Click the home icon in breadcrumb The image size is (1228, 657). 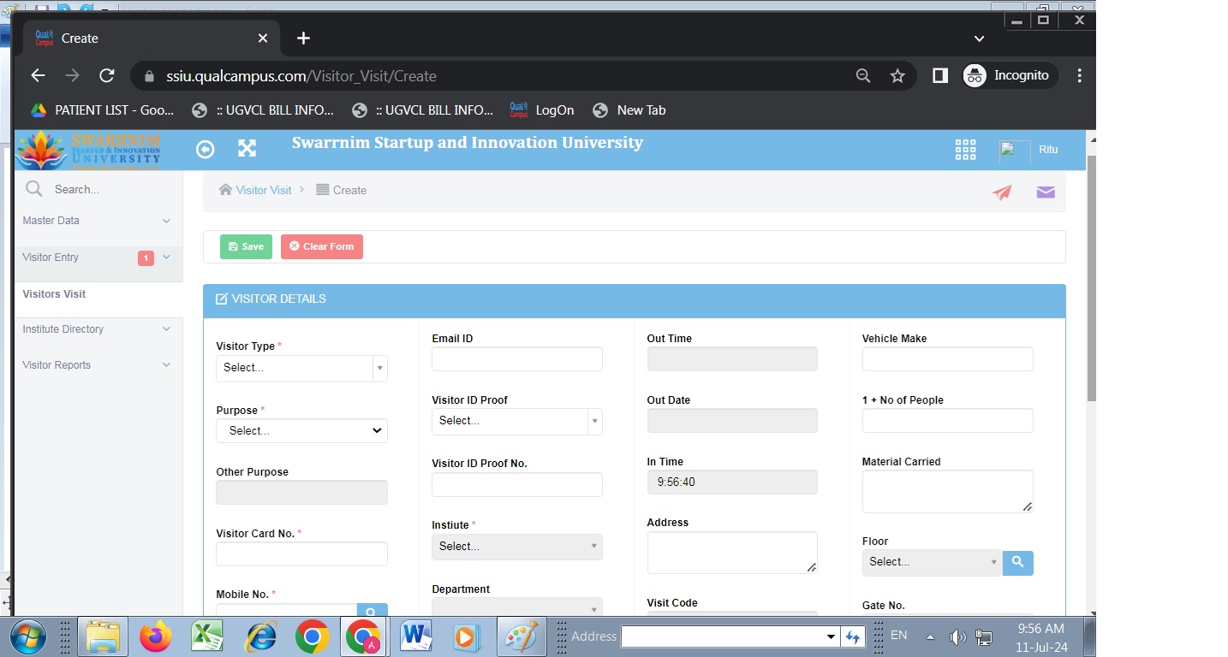click(225, 190)
